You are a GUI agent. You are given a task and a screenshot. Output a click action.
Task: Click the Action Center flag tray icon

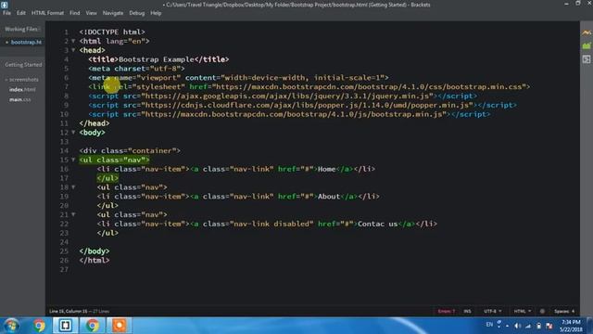pyautogui.click(x=549, y=326)
